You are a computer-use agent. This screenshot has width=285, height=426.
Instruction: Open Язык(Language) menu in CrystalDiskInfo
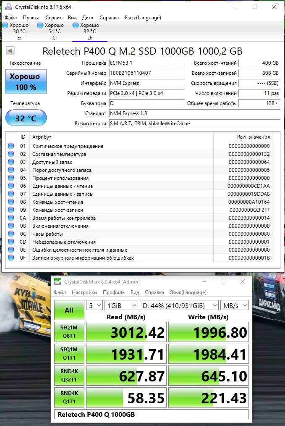143,17
